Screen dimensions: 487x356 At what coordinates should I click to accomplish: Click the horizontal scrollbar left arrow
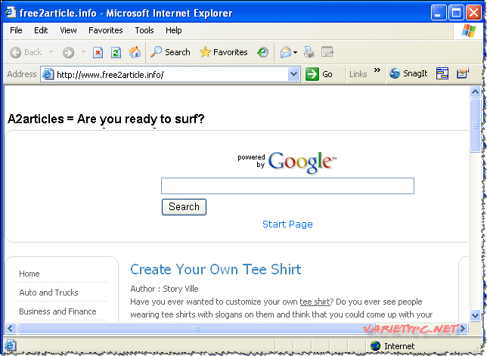[11, 328]
